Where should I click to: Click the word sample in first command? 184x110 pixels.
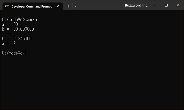click(x=32, y=20)
